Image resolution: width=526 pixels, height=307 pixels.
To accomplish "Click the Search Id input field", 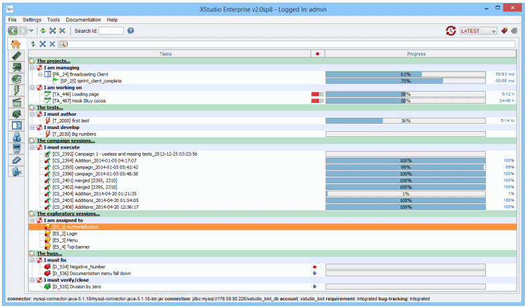I will pyautogui.click(x=111, y=31).
